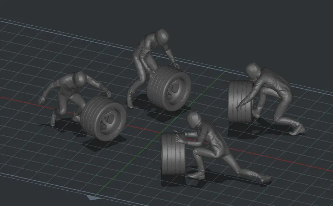This screenshot has width=333, height=206.
Task: Select the tire pushed by the lunging figure
Action: 173,154
